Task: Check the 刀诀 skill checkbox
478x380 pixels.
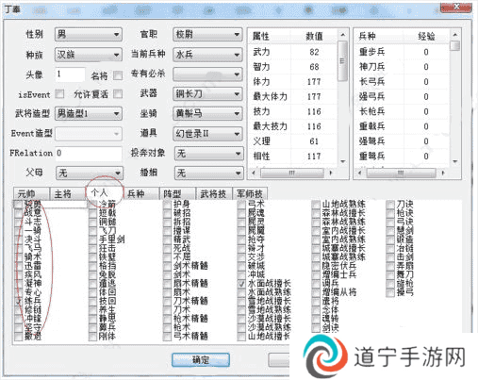Action: pos(390,205)
